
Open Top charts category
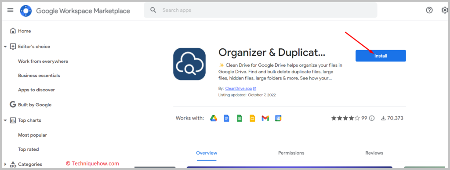click(x=29, y=120)
